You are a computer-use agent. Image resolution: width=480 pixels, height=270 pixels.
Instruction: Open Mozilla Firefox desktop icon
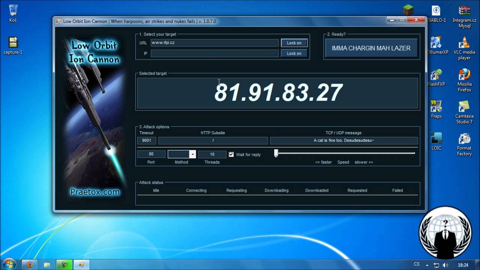pyautogui.click(x=464, y=80)
